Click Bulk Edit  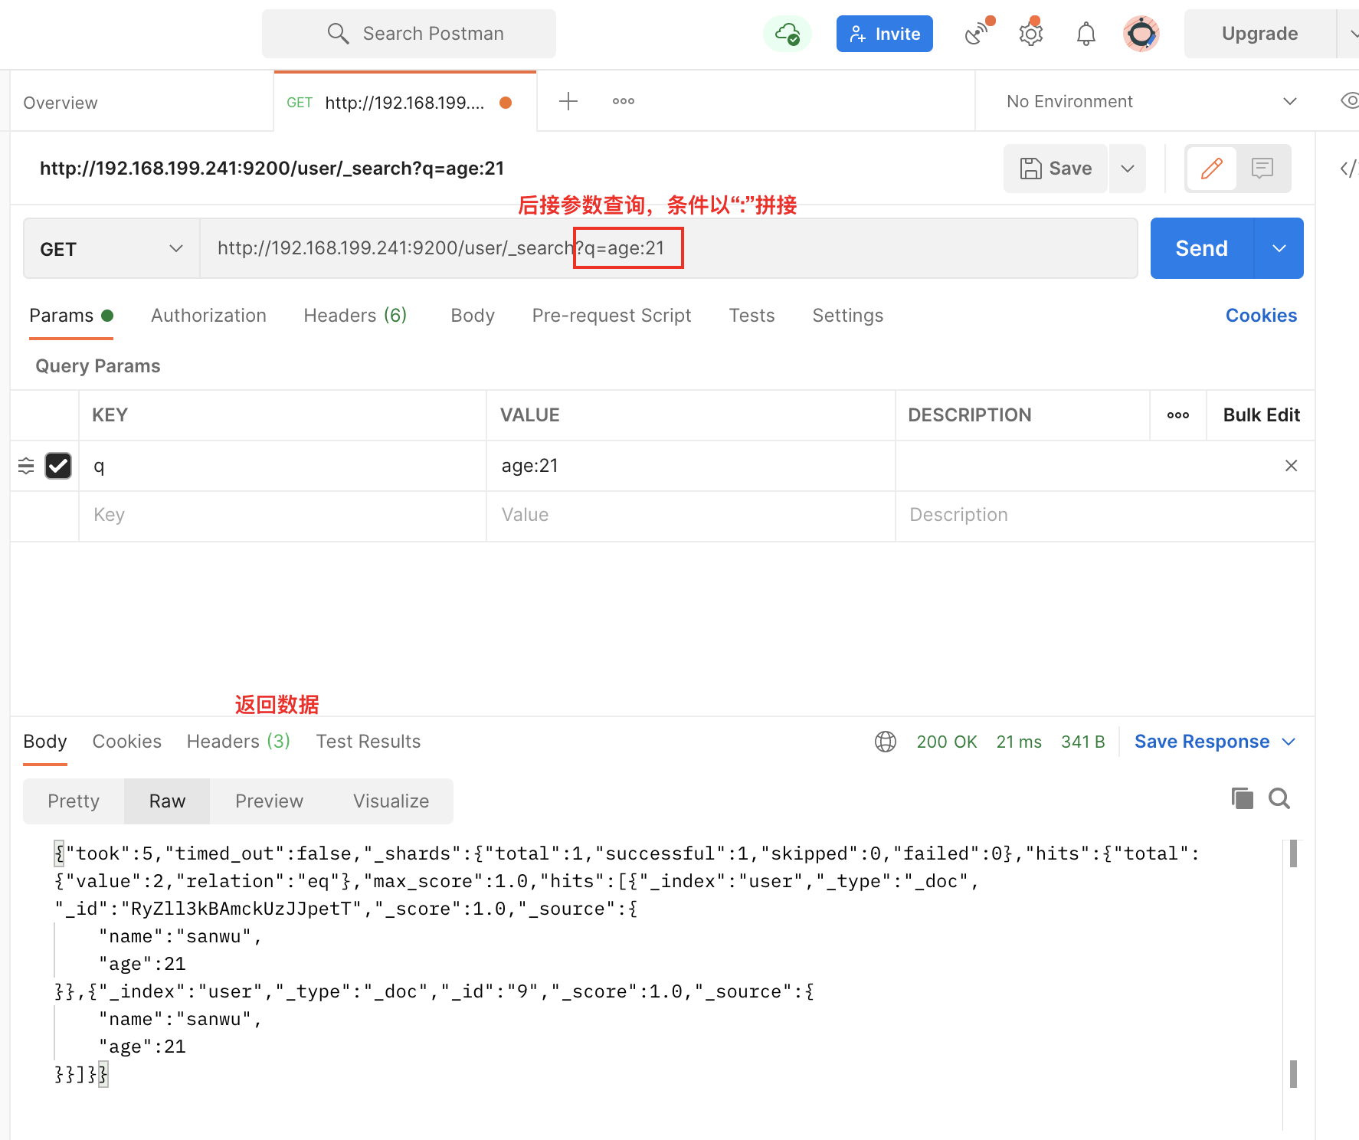pos(1261,415)
